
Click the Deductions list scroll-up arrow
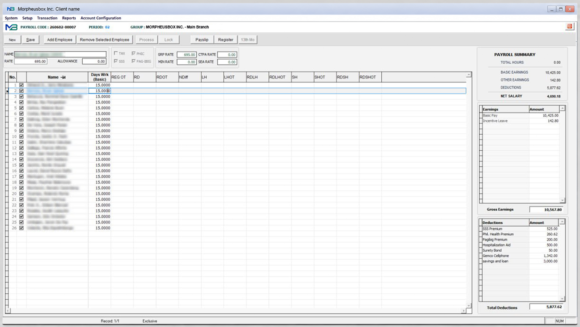[x=562, y=222]
